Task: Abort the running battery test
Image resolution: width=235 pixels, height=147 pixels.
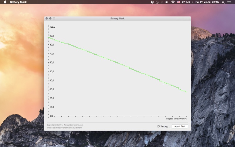Action: 180,126
